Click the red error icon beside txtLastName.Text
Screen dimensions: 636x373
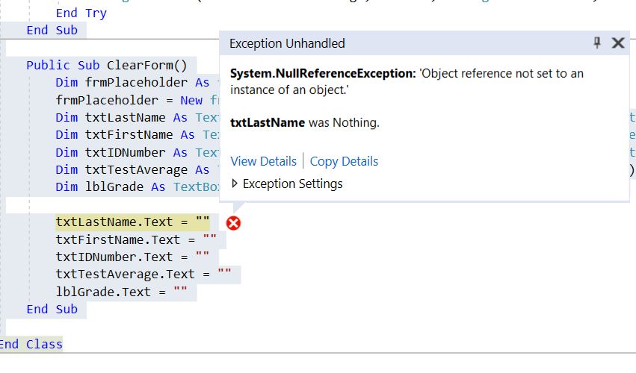coord(234,223)
